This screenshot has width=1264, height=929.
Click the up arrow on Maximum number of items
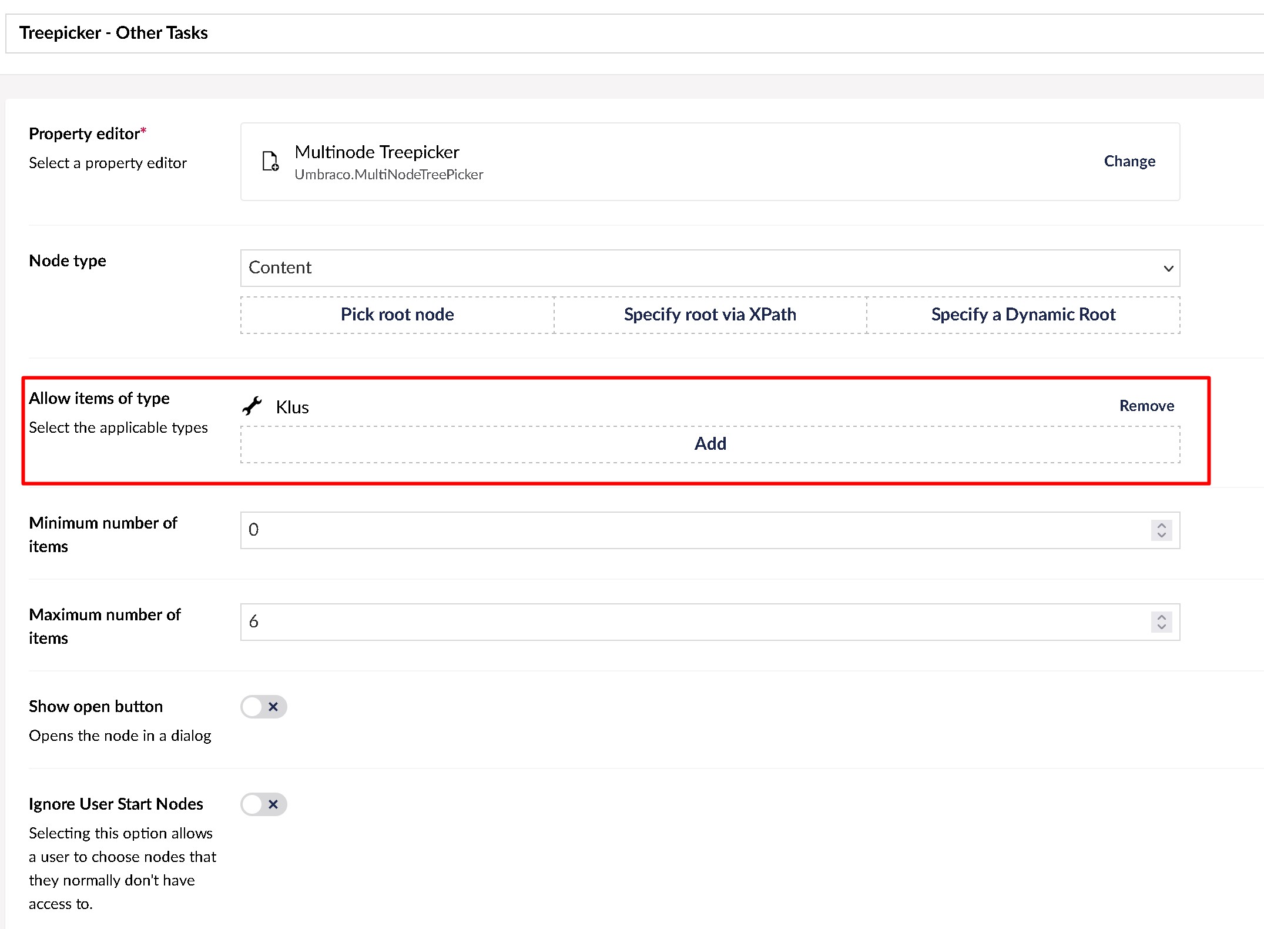(1161, 618)
